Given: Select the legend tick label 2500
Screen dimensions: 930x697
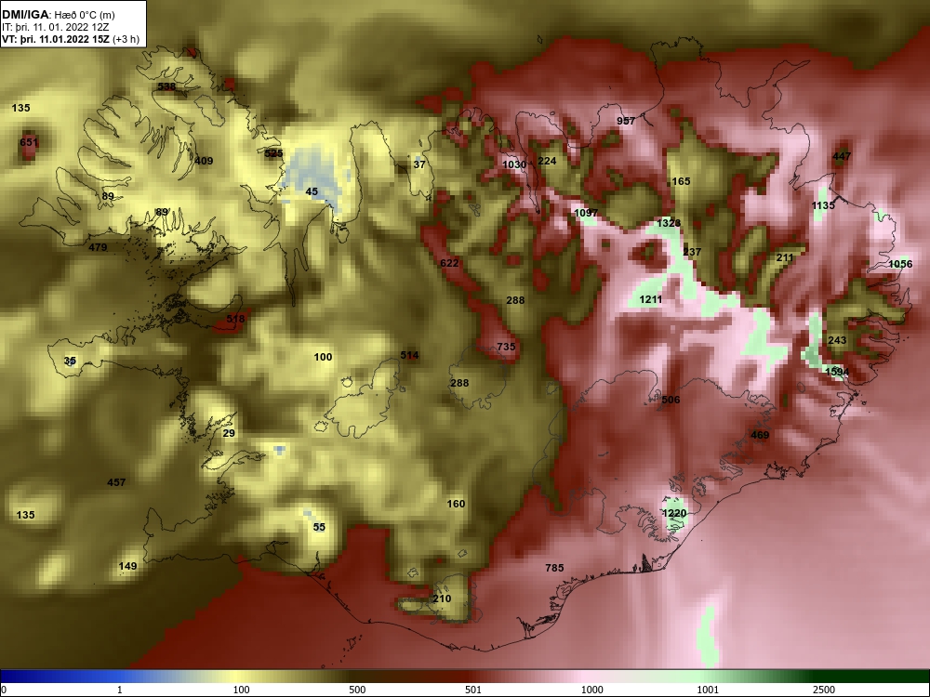Looking at the screenshot, I should (x=824, y=690).
